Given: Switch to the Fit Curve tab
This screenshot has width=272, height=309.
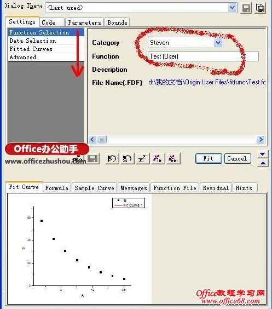Looking at the screenshot, I should (x=24, y=187).
